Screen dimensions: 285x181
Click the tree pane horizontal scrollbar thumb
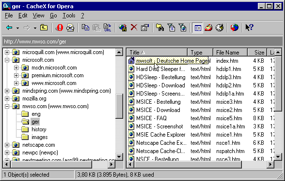tap(51, 164)
